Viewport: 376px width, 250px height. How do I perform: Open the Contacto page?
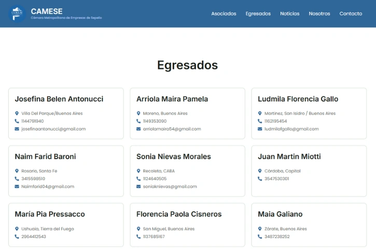click(351, 13)
